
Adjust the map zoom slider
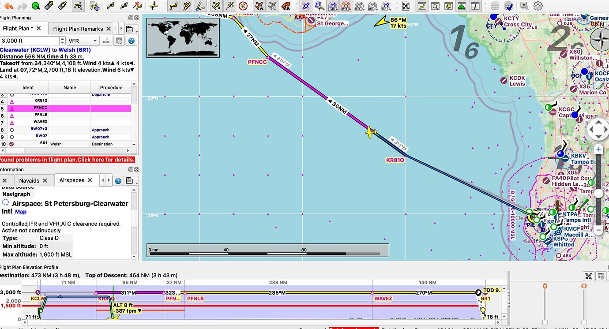pos(598,193)
